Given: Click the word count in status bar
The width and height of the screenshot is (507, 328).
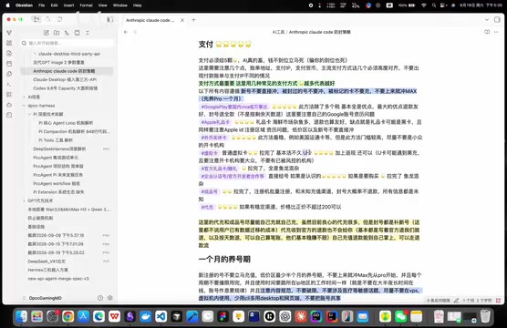Looking at the screenshot, I should click(477, 301).
